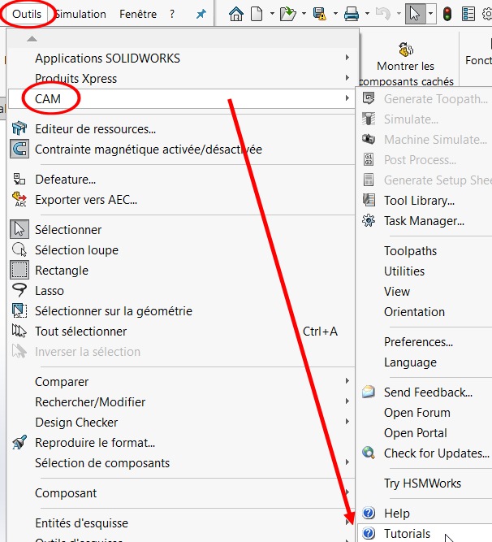492x542 pixels.
Task: Open the Open-file dropdown arrow
Action: coord(304,14)
